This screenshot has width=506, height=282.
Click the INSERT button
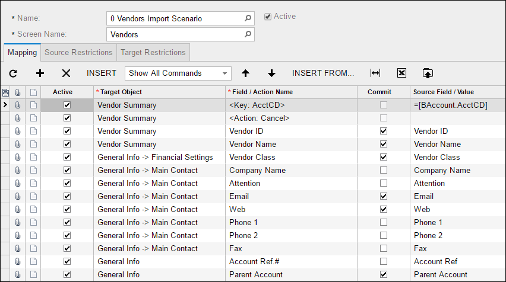pyautogui.click(x=102, y=73)
